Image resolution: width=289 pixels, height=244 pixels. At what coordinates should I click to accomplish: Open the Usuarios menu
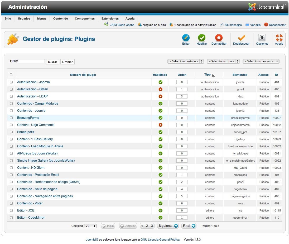tap(24, 18)
